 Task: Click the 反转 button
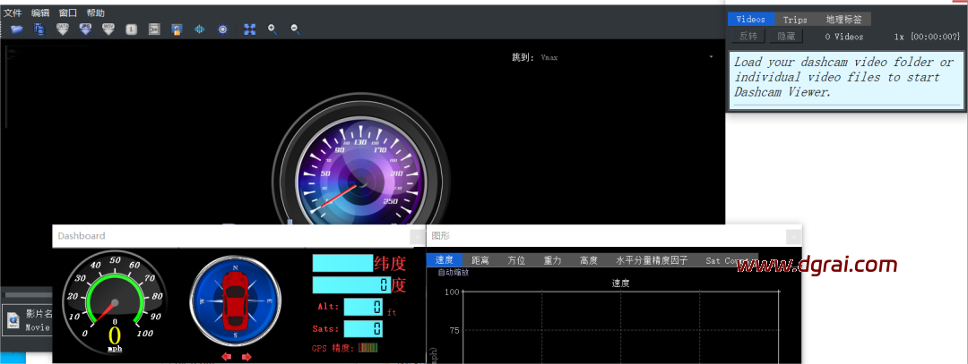pos(748,37)
